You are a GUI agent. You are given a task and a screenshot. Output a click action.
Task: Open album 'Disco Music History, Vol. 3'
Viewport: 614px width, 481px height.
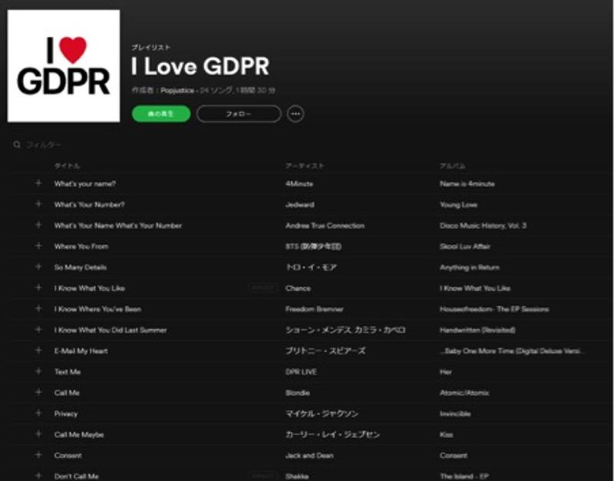[x=484, y=226]
